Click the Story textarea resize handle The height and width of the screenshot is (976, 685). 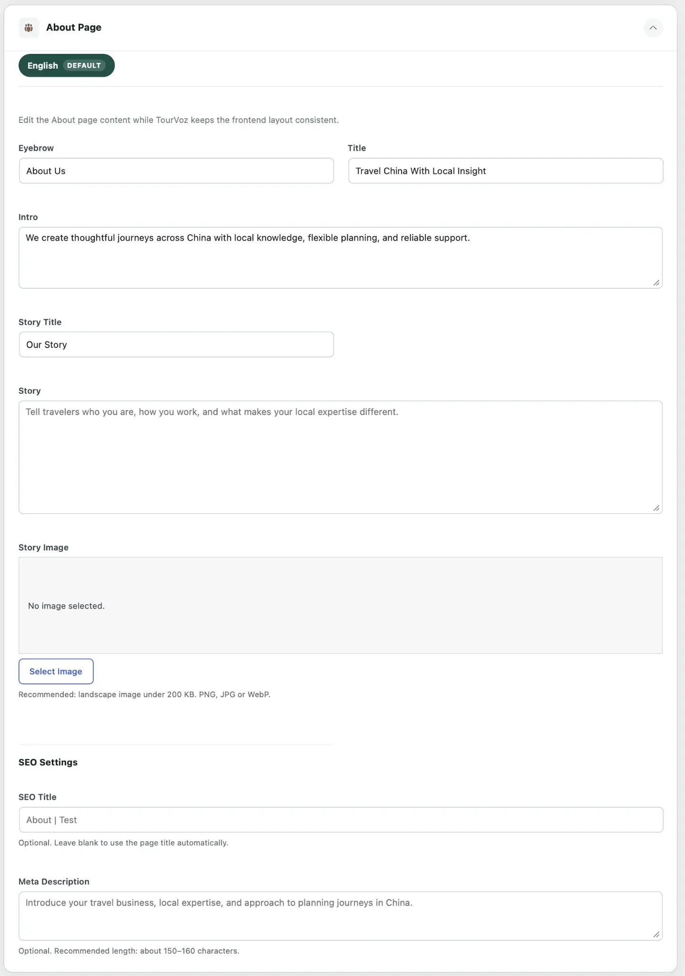click(x=656, y=508)
